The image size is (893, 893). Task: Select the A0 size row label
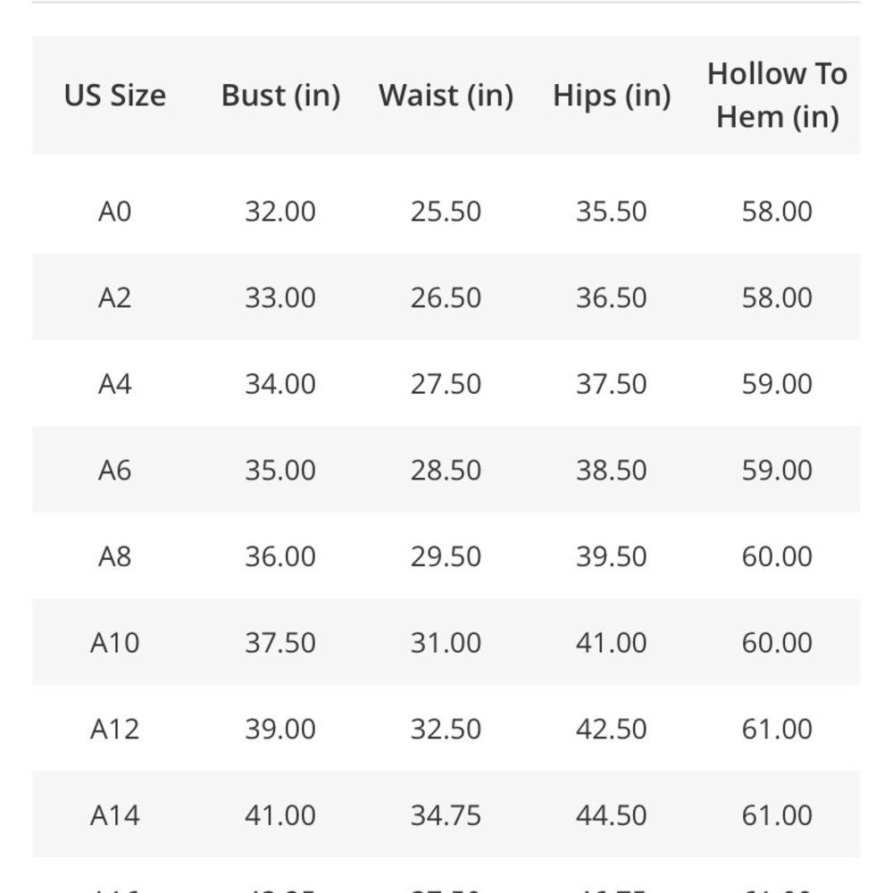tap(115, 212)
